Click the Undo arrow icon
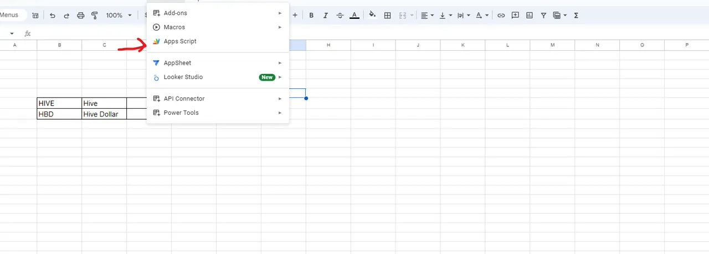The height and width of the screenshot is (254, 709). point(53,15)
